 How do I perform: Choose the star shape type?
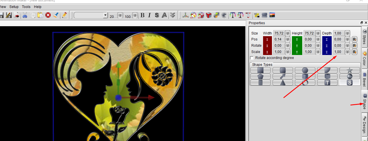click(x=349, y=70)
